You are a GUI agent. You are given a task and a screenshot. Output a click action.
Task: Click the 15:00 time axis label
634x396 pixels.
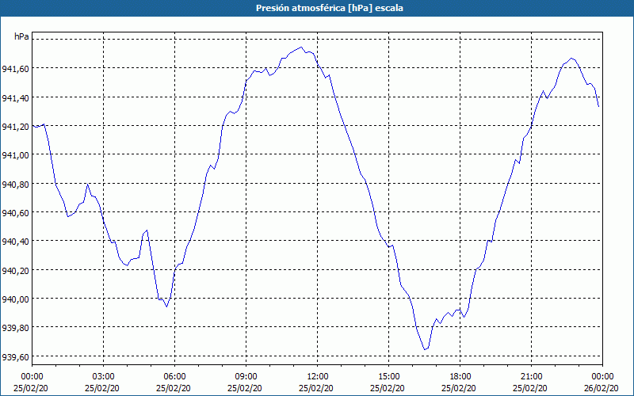[388, 377]
